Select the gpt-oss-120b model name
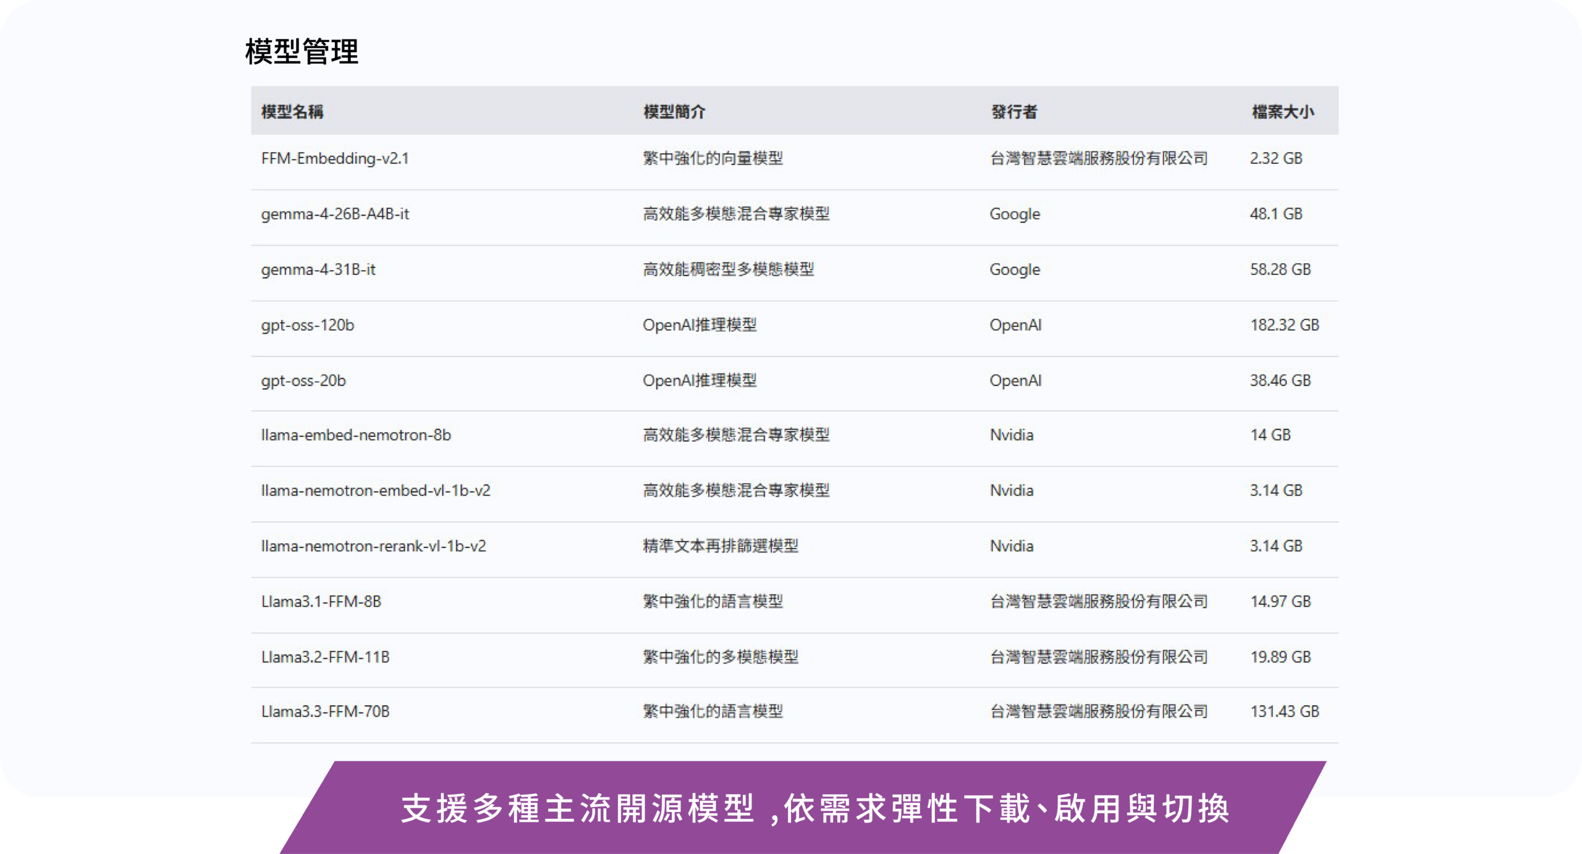Viewport: 1582px width, 854px height. point(308,326)
